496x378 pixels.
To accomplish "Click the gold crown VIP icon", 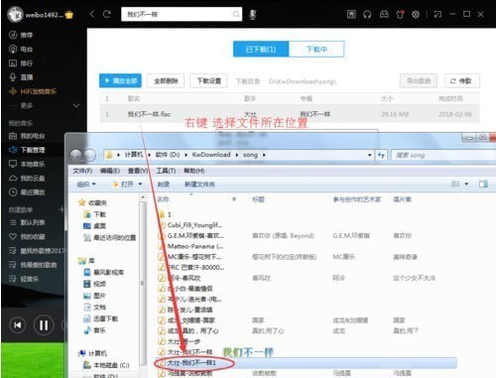I will [69, 15].
